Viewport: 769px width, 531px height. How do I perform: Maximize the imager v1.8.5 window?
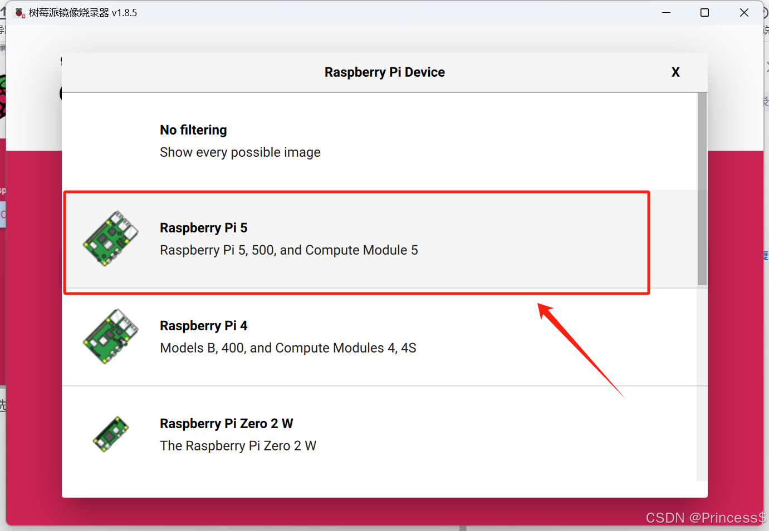[704, 12]
